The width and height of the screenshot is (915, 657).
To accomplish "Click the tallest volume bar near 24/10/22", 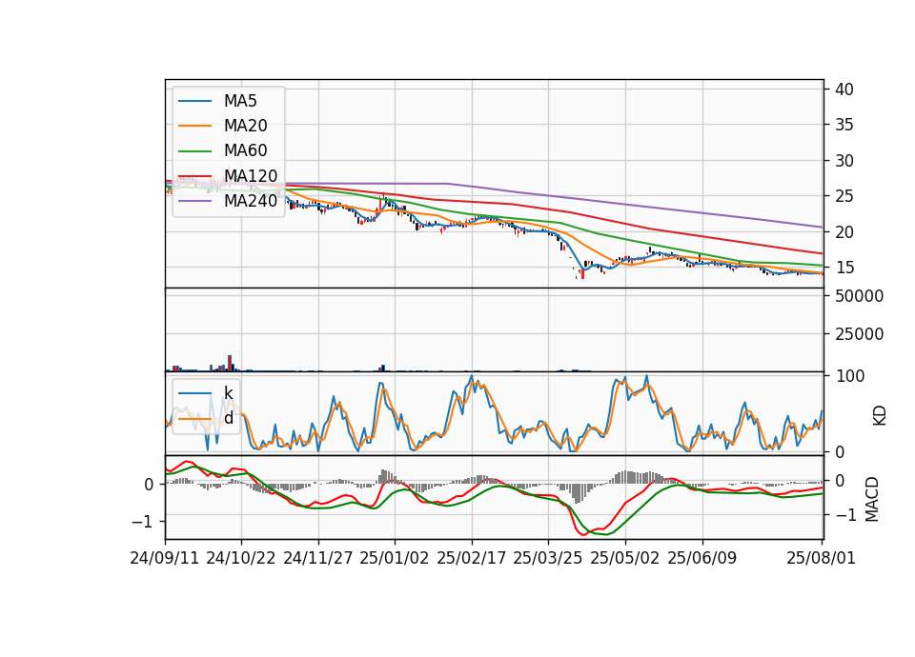I will coord(230,363).
